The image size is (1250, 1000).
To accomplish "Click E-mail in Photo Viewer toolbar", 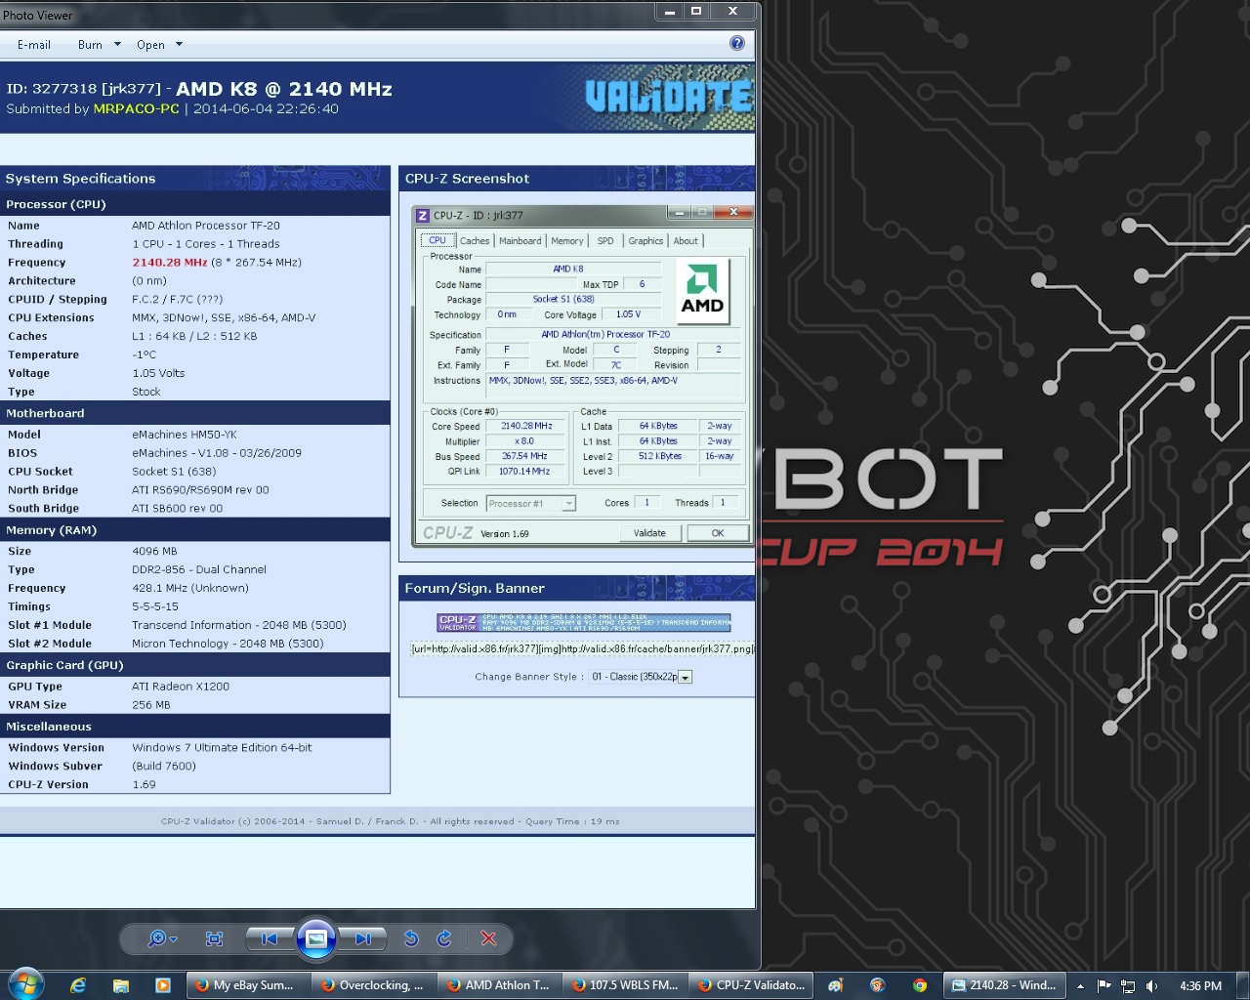I will click(x=34, y=45).
